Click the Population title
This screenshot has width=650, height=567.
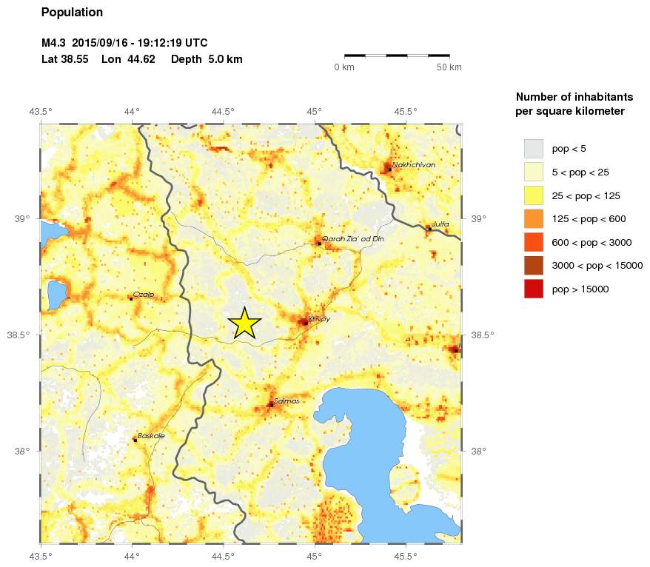72,13
